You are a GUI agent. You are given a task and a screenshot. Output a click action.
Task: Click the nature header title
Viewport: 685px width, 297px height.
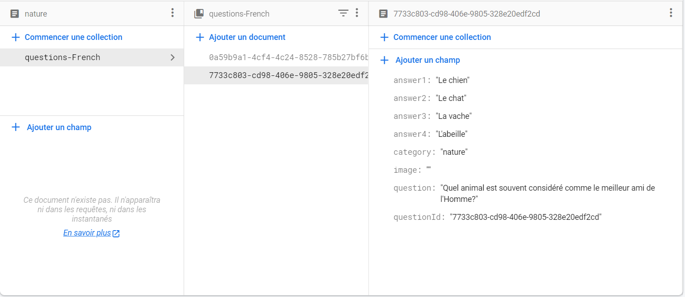point(36,14)
